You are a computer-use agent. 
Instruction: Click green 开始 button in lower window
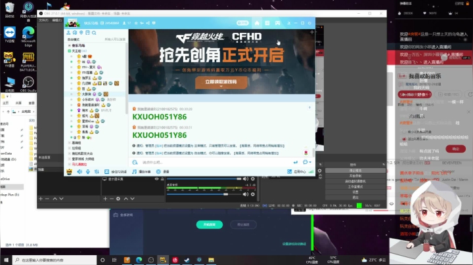coord(210,224)
